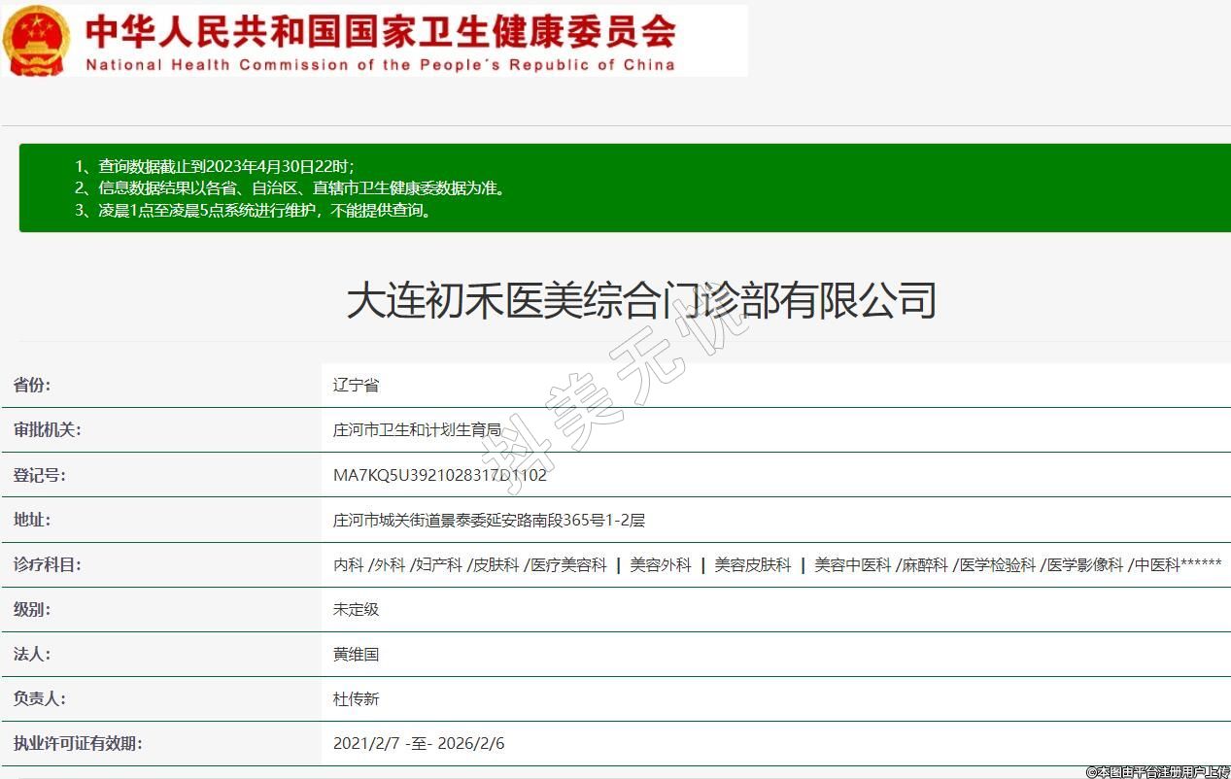Click 美容皮肤科 in the 诊疗科目 row
The height and width of the screenshot is (779, 1231).
tap(753, 564)
